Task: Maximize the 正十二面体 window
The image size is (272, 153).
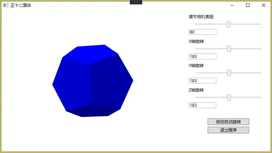Action: pyautogui.click(x=248, y=6)
